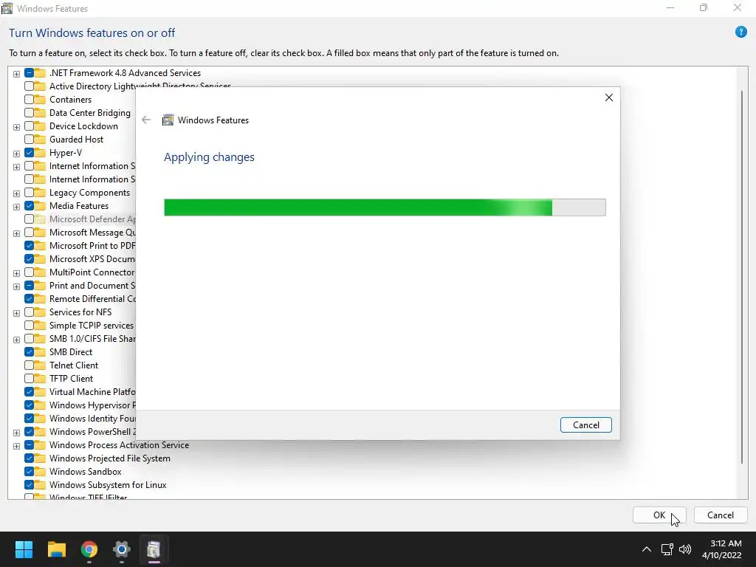Select Simple TCPIP services row
756x567 pixels.
pyautogui.click(x=92, y=326)
